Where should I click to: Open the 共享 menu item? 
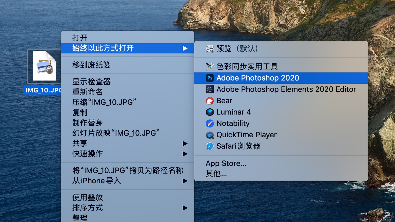[127, 143]
